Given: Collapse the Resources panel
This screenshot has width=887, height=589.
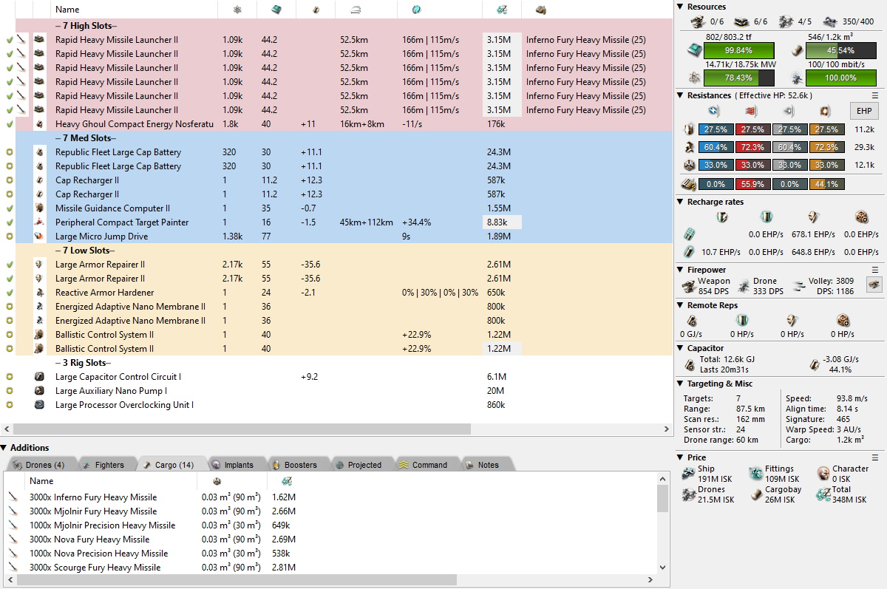Looking at the screenshot, I should click(x=681, y=7).
